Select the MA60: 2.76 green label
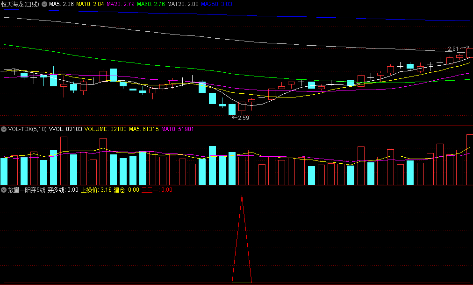The image size is (473, 285). coord(151,4)
